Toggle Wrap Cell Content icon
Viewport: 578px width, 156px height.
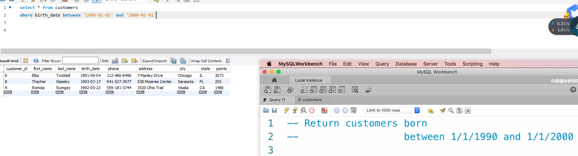(x=228, y=61)
